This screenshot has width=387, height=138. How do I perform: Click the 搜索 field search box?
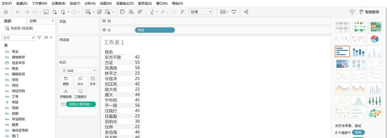point(19,38)
